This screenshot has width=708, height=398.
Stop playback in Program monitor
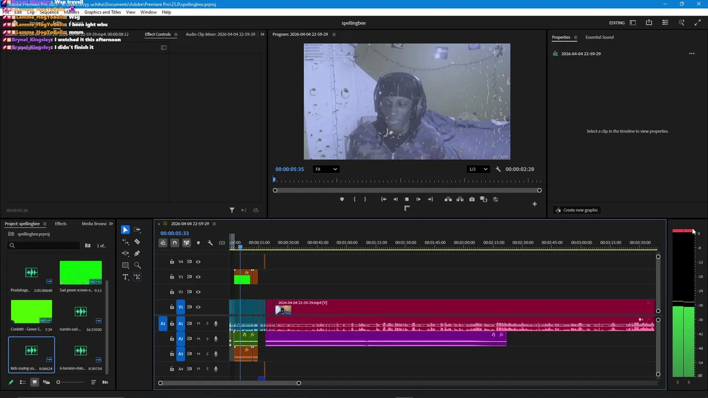click(x=407, y=200)
